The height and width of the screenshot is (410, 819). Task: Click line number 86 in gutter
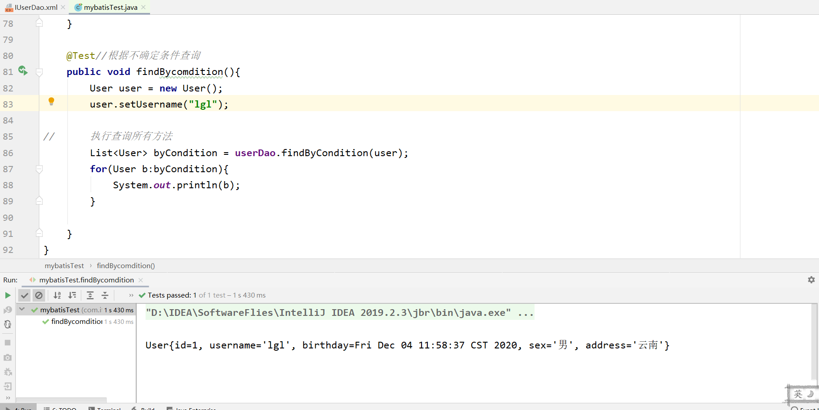click(8, 153)
